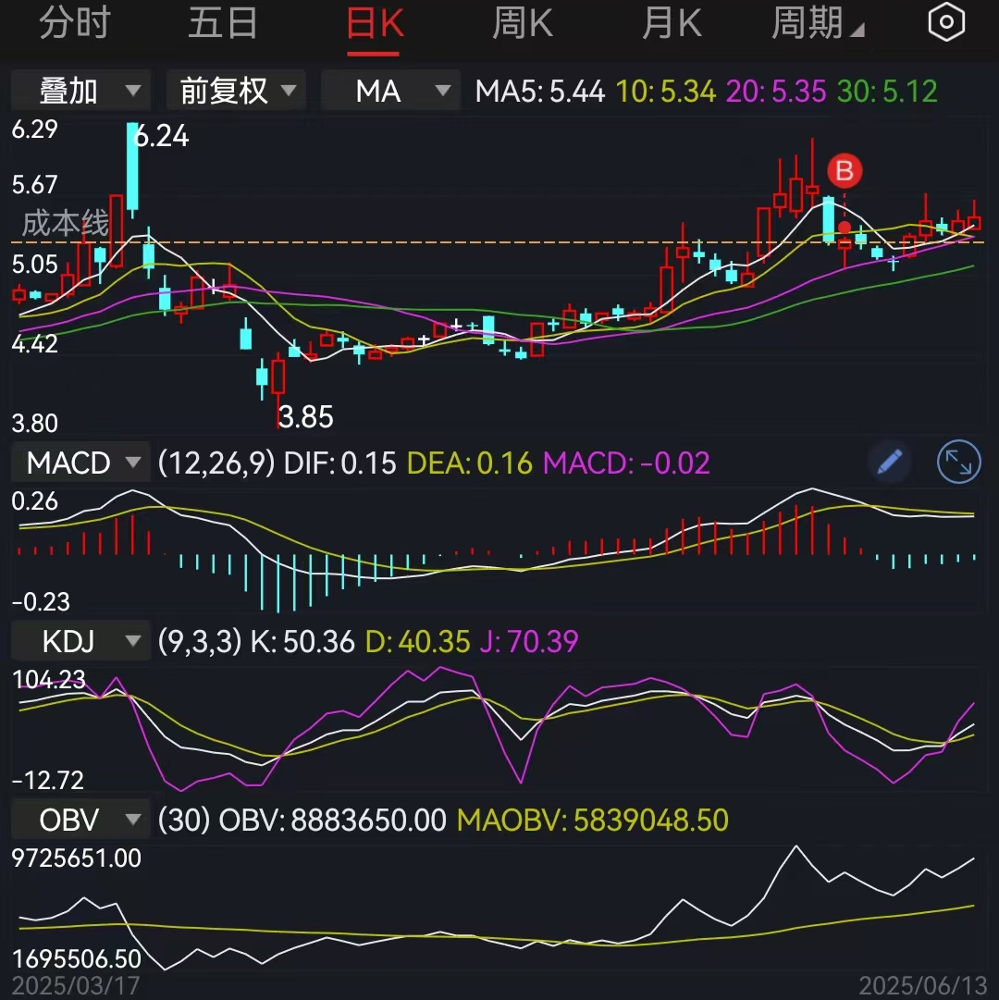Toggle the 叠加 overlay option

click(68, 91)
